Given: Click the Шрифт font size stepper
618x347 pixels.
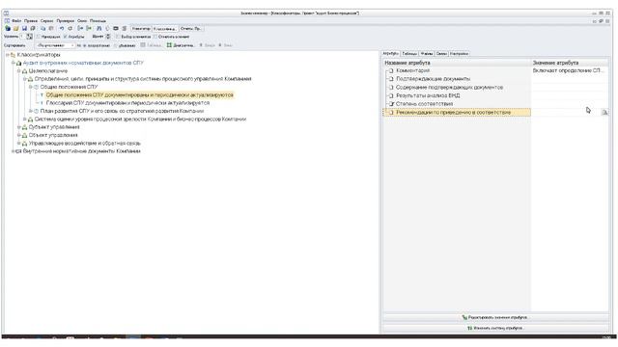Looking at the screenshot, I should click(x=108, y=37).
